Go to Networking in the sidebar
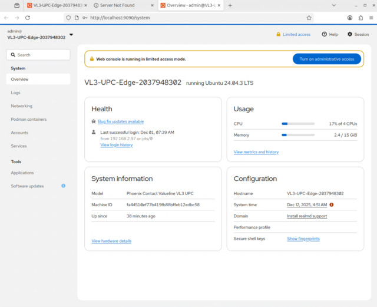The image size is (377, 307). (x=21, y=106)
